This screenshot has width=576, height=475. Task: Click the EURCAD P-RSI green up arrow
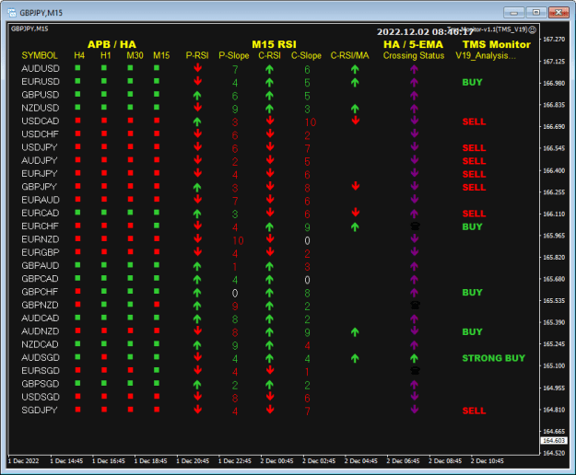[x=197, y=214]
